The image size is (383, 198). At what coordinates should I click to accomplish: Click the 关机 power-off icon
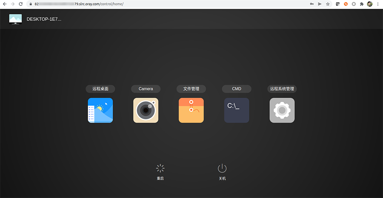[x=222, y=169]
